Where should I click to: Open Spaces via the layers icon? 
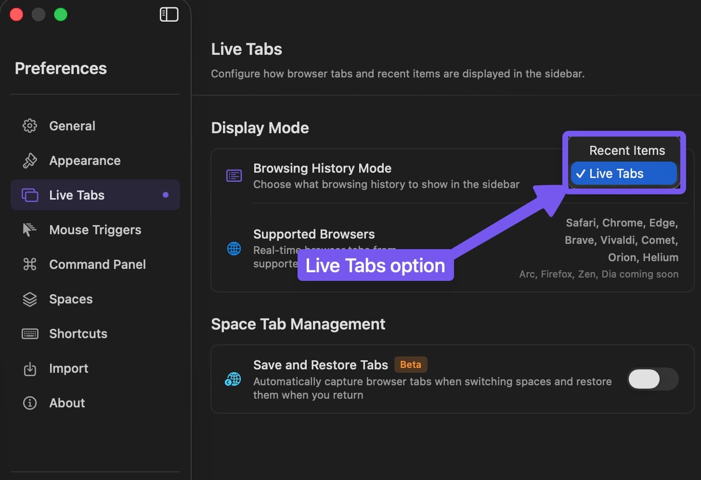pos(29,299)
